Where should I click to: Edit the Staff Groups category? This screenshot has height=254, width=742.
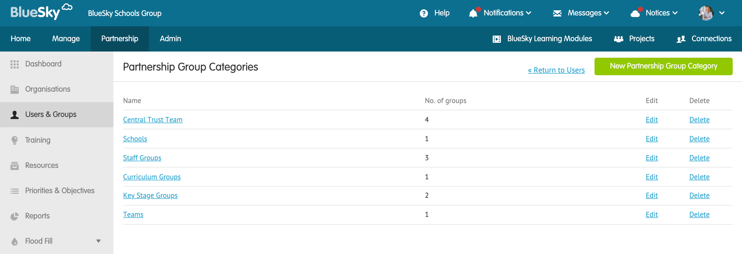652,158
